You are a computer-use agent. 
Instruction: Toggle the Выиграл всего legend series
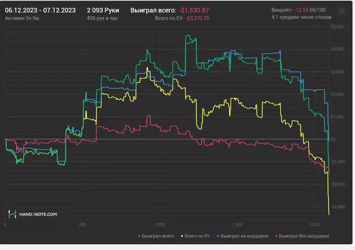click(159, 236)
